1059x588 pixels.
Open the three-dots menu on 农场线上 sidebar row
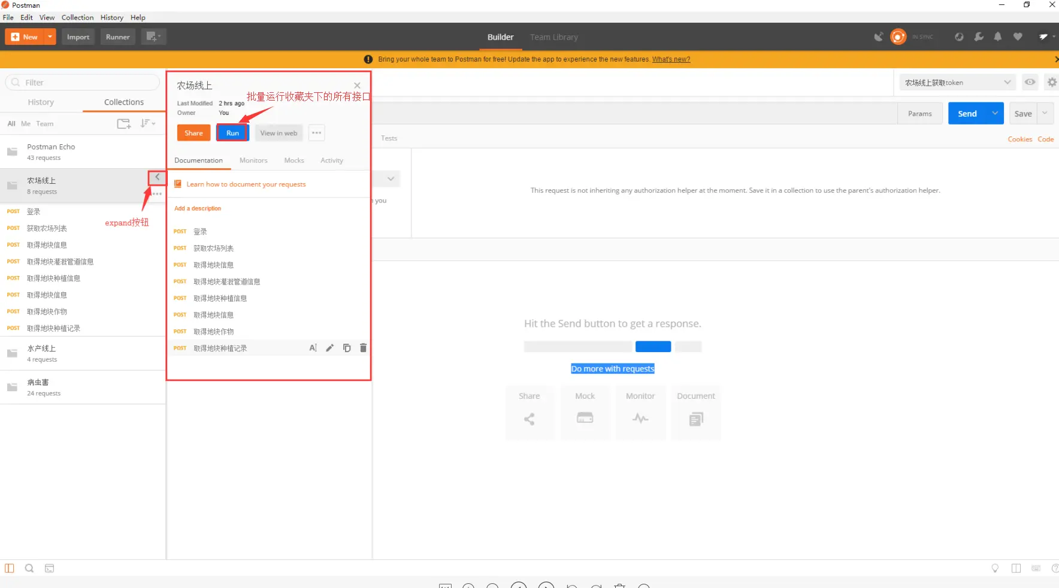tap(157, 194)
